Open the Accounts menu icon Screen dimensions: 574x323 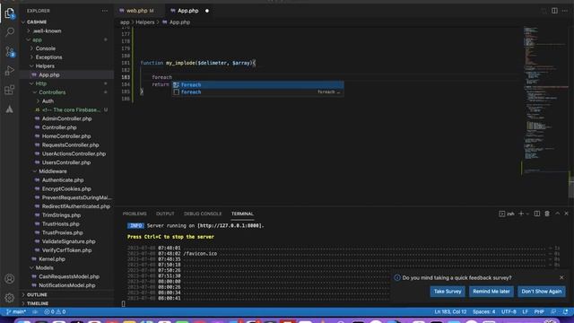pyautogui.click(x=10, y=279)
